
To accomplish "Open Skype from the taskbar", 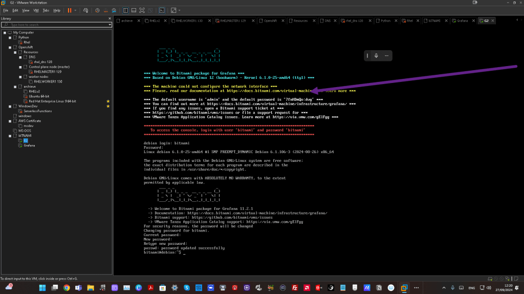I will coord(186,288).
